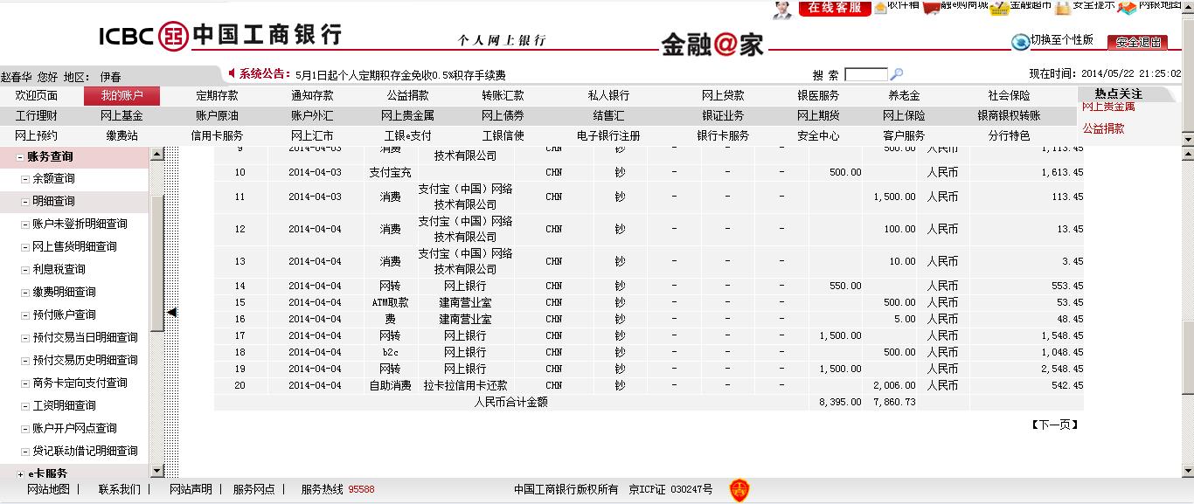Select 预付账户查询 in sidebar

(x=64, y=314)
